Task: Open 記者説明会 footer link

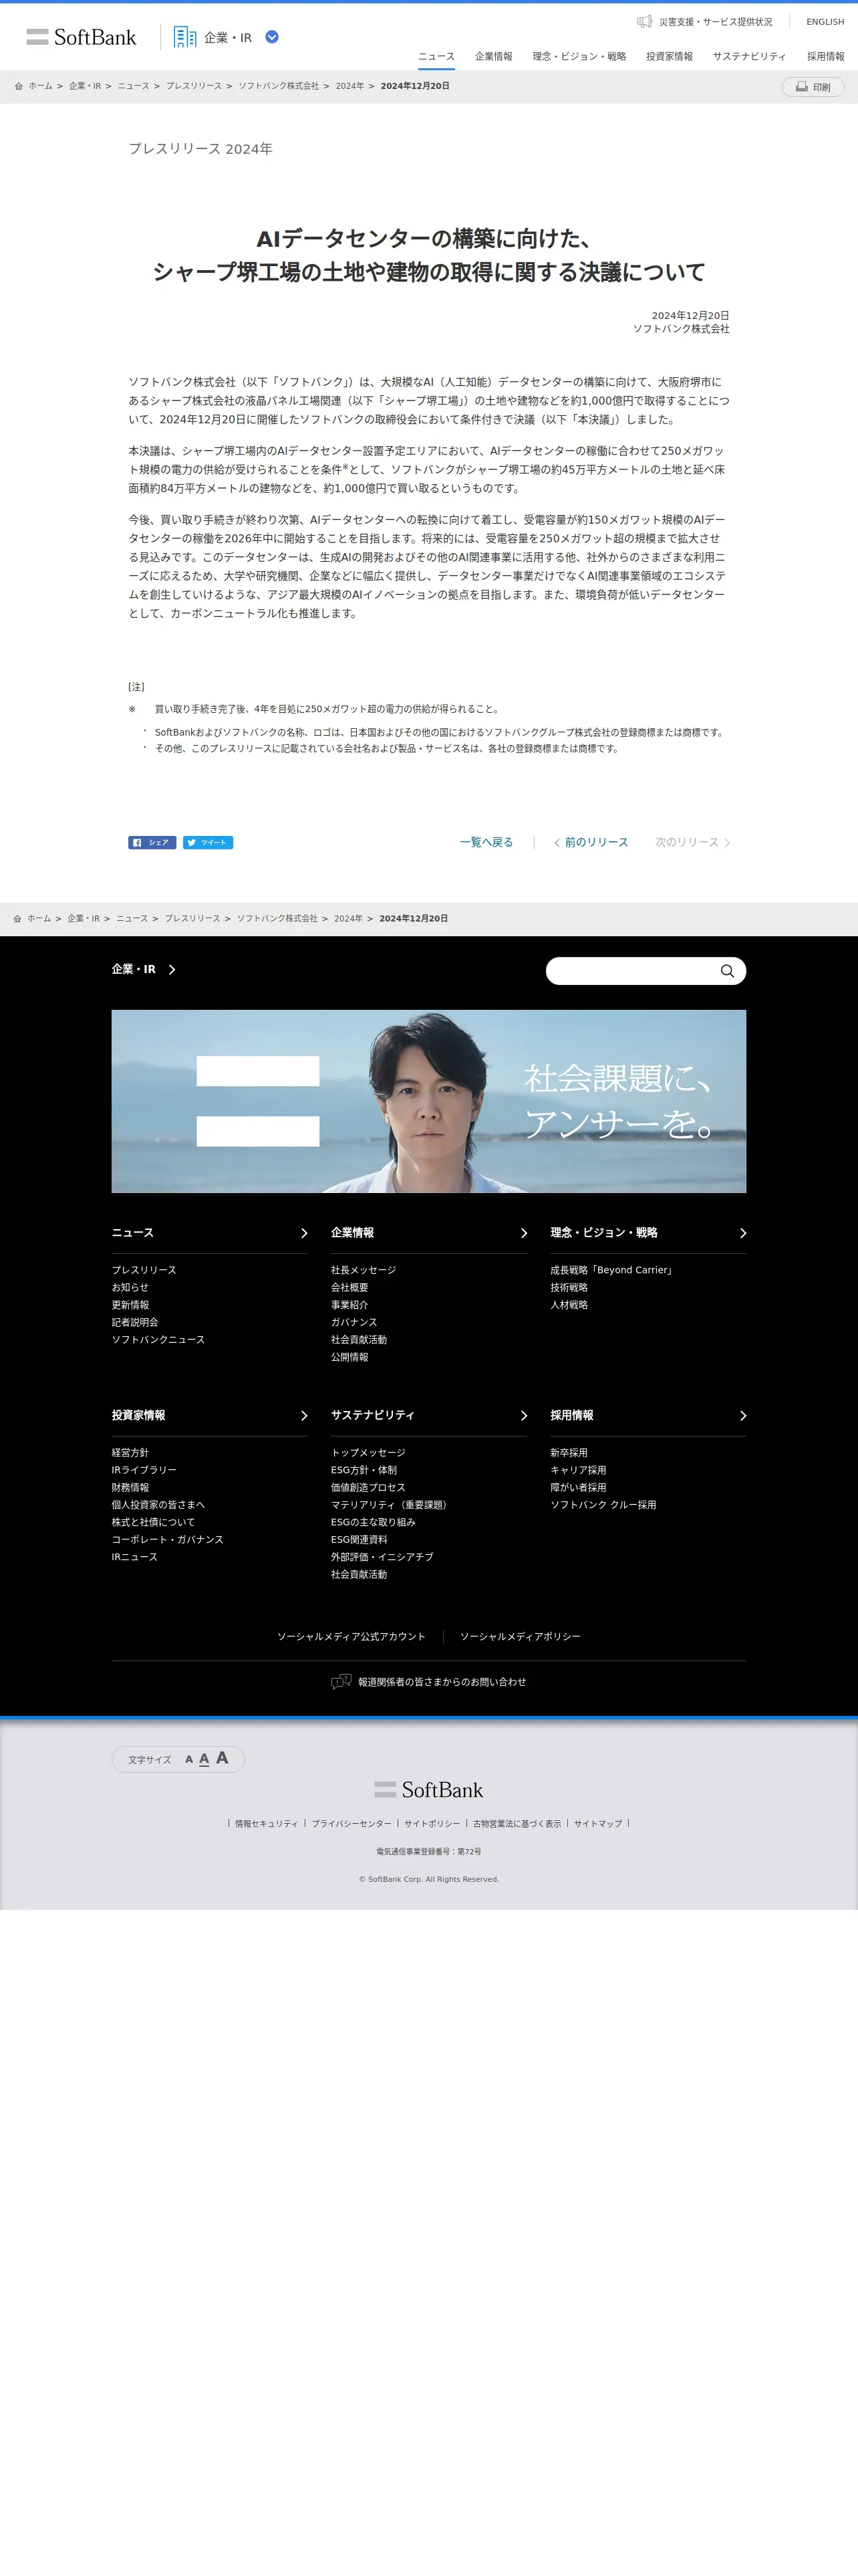Action: [x=135, y=1323]
